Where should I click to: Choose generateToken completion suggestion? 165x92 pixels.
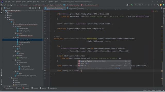[x=104, y=61]
